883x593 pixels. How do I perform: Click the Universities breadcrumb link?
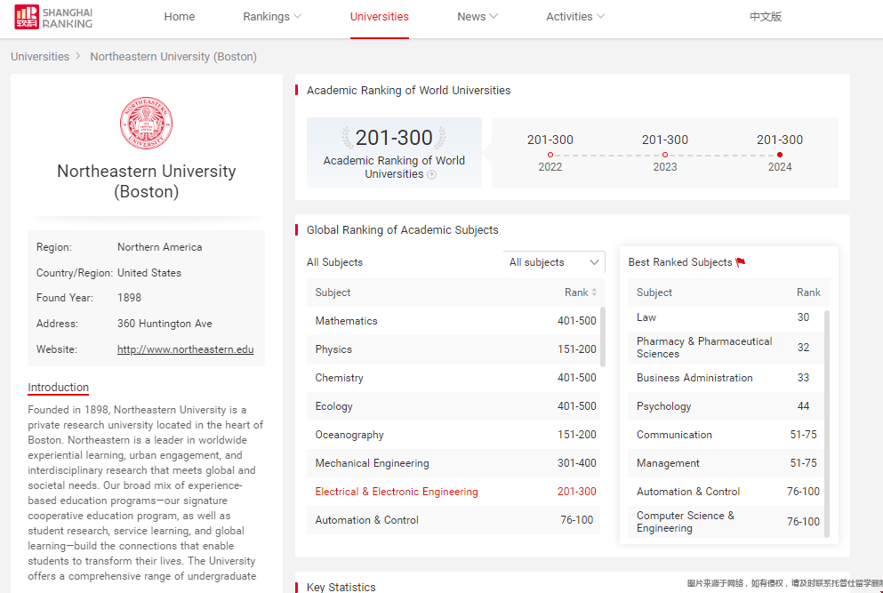tap(40, 57)
